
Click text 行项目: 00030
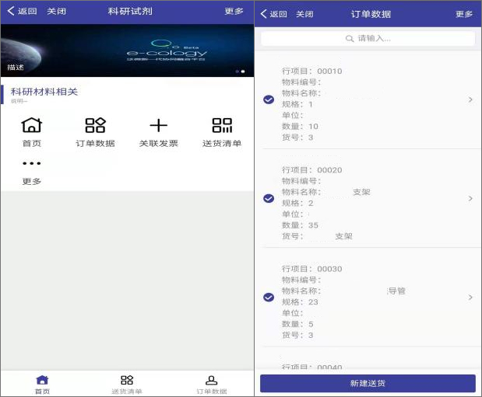tap(312, 269)
